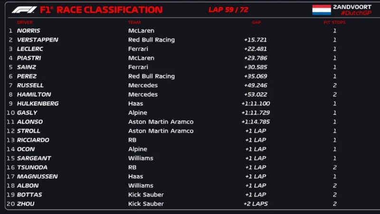Viewport: 380px width, 214px height.
Task: Click the DRIVER column header
Action: click(x=25, y=22)
